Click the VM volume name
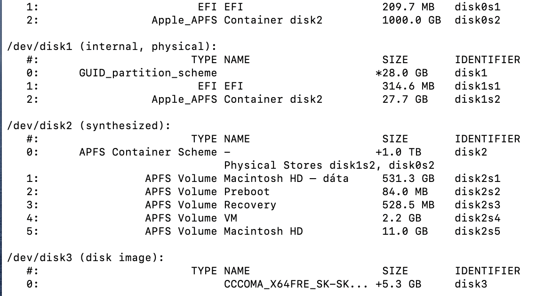The image size is (545, 296). (230, 218)
